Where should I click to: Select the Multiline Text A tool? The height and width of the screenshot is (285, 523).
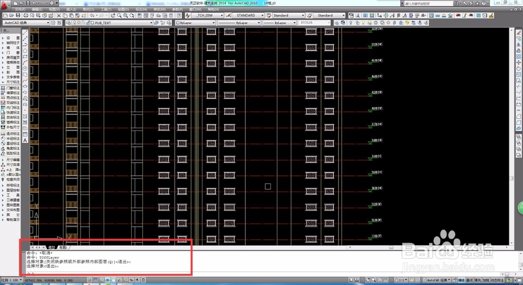[25, 140]
